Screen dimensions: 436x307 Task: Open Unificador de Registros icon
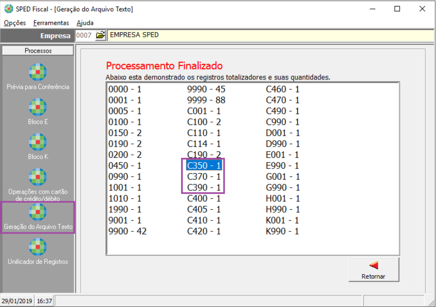coord(38,247)
